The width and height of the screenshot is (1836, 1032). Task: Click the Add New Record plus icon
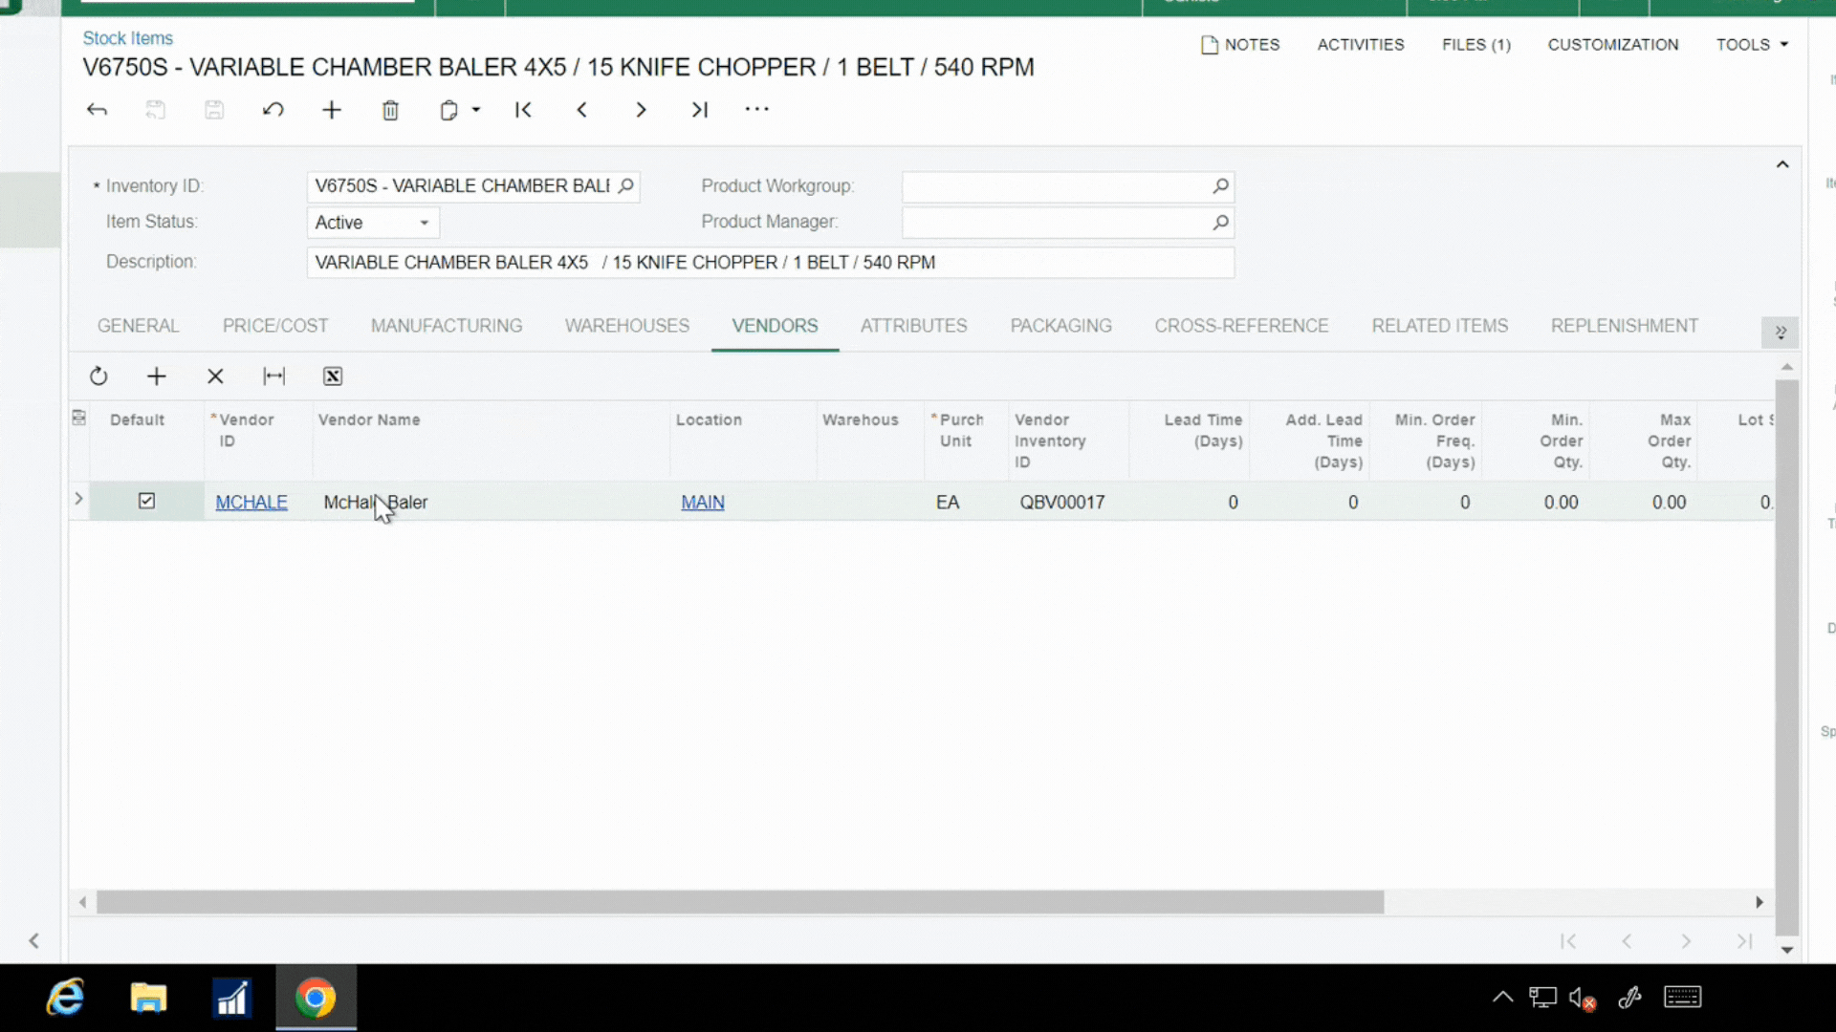331,110
